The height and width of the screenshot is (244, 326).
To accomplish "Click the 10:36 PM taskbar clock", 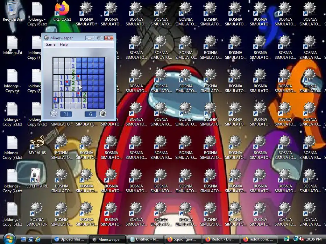I will [314, 239].
